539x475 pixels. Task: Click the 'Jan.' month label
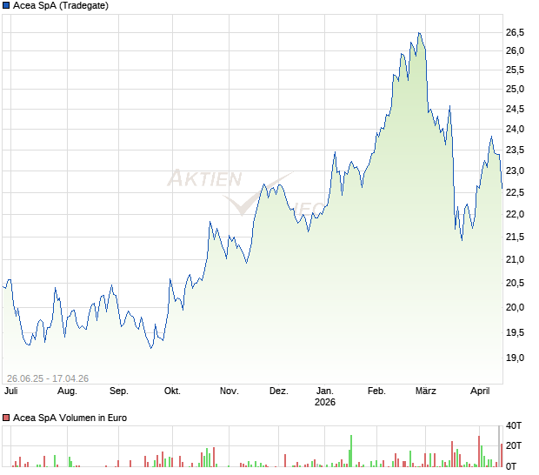(325, 391)
